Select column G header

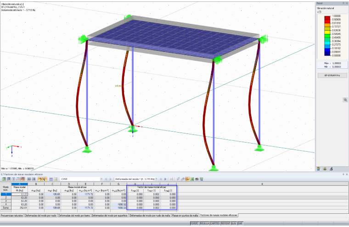pyautogui.click(x=118, y=184)
